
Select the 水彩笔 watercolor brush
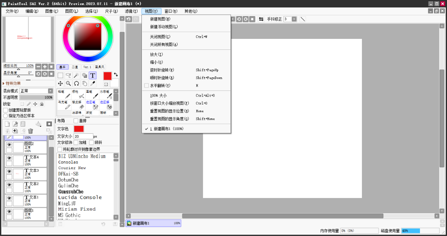[106, 94]
